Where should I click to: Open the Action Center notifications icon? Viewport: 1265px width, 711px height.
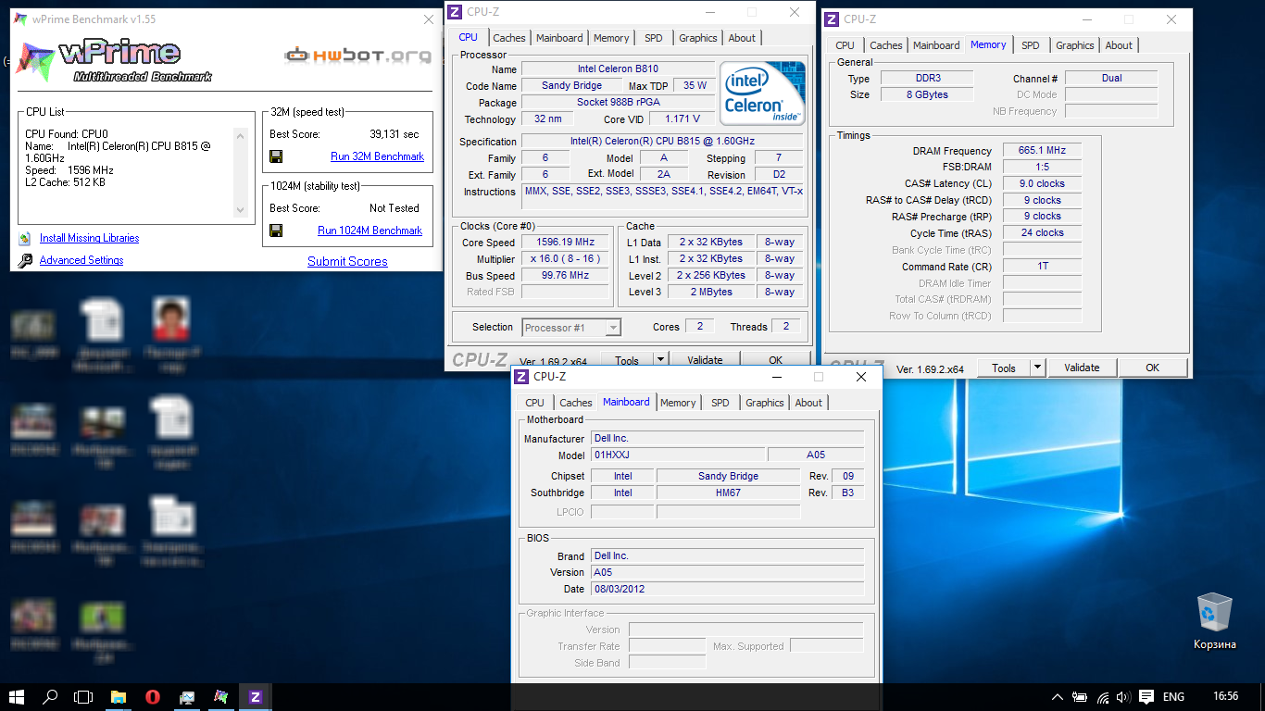1146,697
